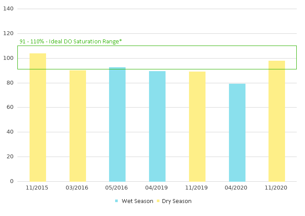The image size is (305, 216).
Task: Click the Ideal DO Saturation Range label
Action: [x=71, y=41]
